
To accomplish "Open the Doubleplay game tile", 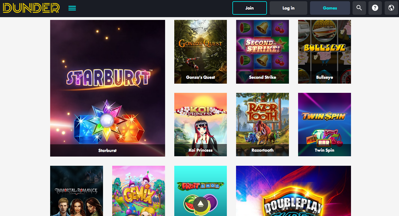I will (x=294, y=191).
